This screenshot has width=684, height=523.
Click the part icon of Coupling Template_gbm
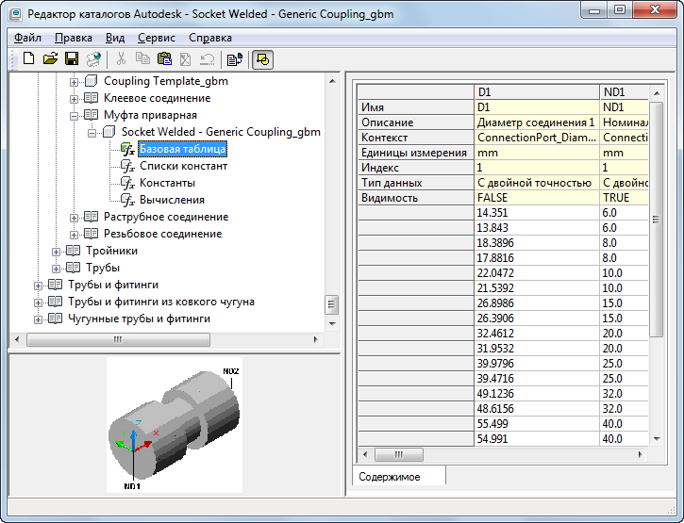point(92,81)
